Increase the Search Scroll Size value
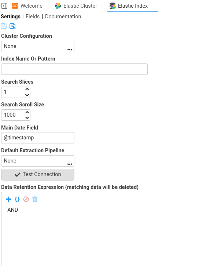210x266 pixels. (x=27, y=112)
